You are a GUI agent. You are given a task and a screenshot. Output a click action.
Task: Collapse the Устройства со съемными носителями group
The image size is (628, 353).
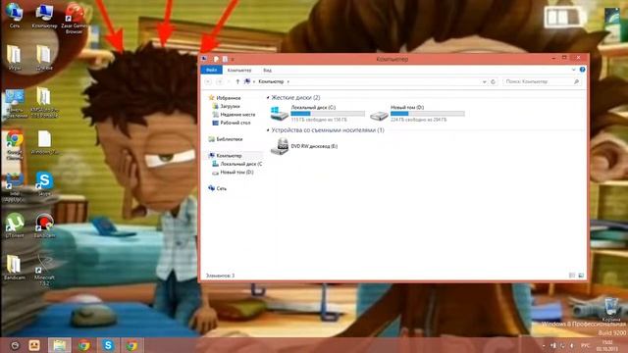tap(268, 130)
